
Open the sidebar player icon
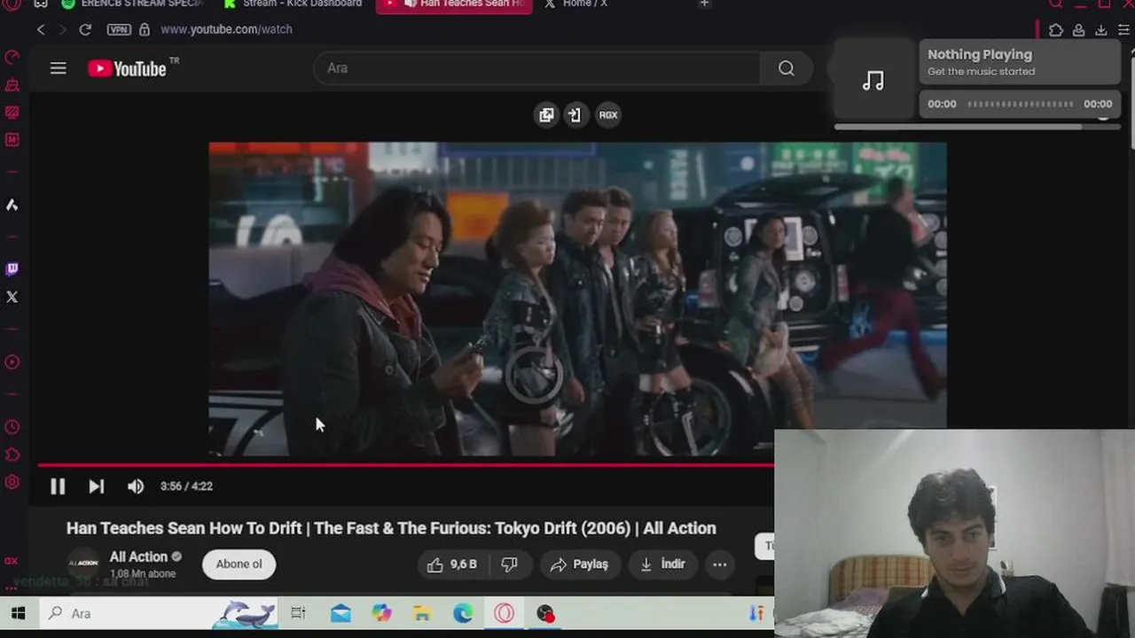coord(12,362)
